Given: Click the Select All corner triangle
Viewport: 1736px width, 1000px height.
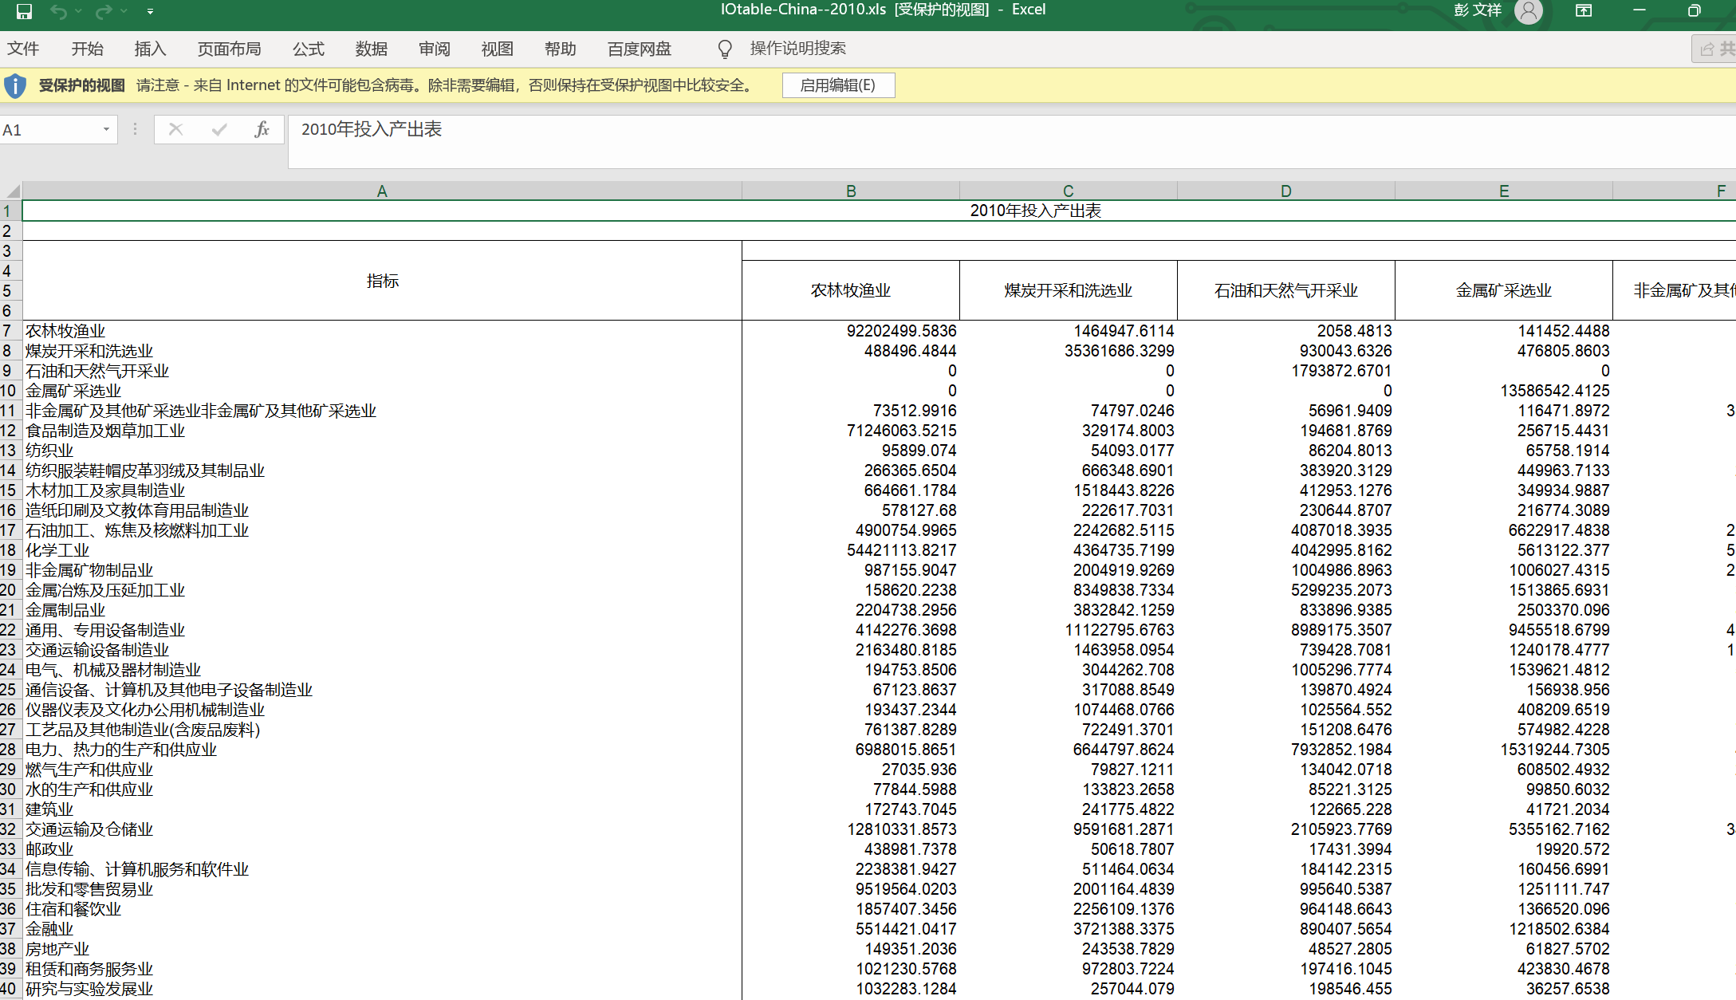Looking at the screenshot, I should click(x=12, y=191).
